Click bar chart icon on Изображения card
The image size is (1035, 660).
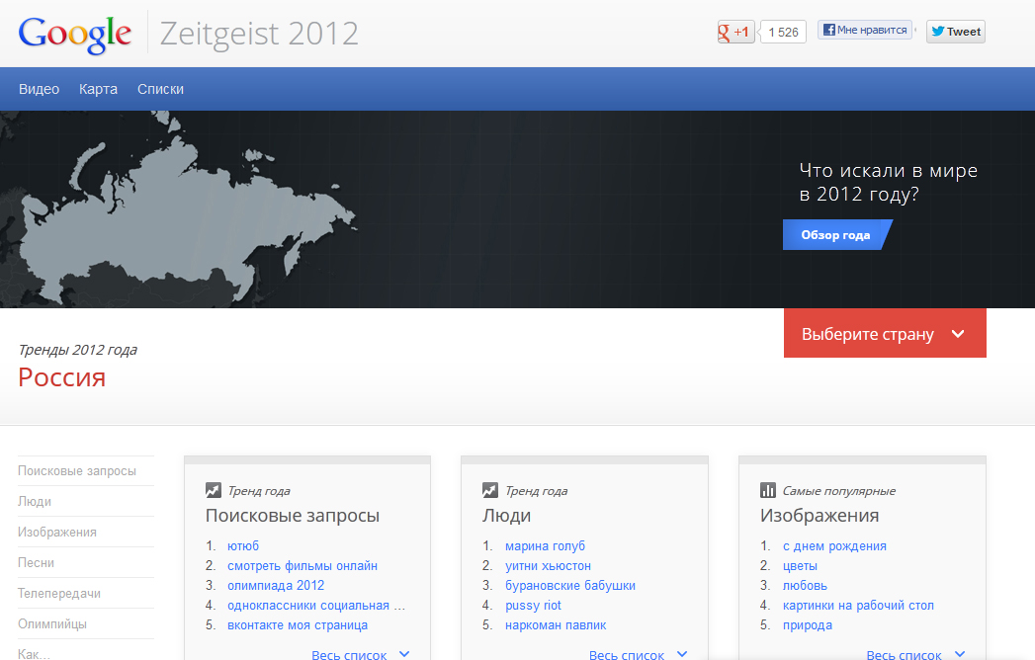(768, 490)
